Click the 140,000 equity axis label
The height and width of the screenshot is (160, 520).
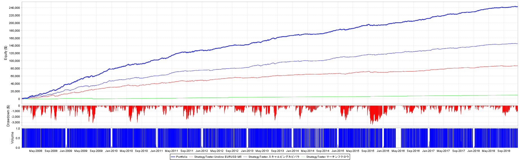coord(14,45)
